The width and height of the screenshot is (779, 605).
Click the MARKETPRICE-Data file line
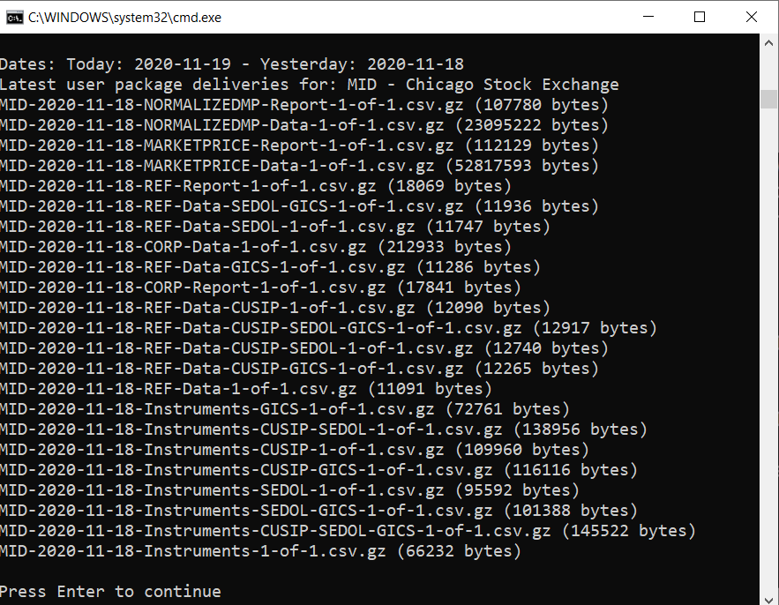(x=299, y=166)
